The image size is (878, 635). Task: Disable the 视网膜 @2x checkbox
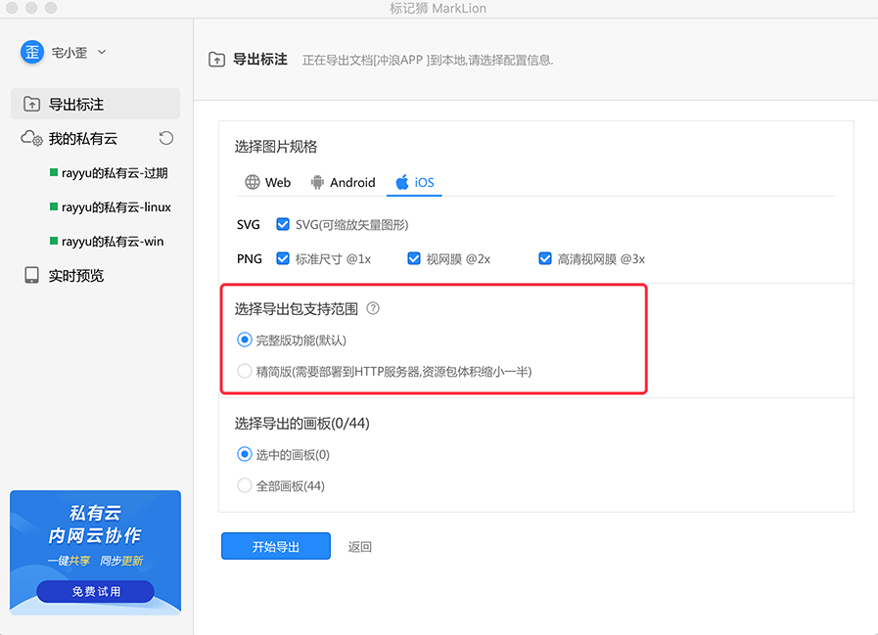pyautogui.click(x=413, y=259)
